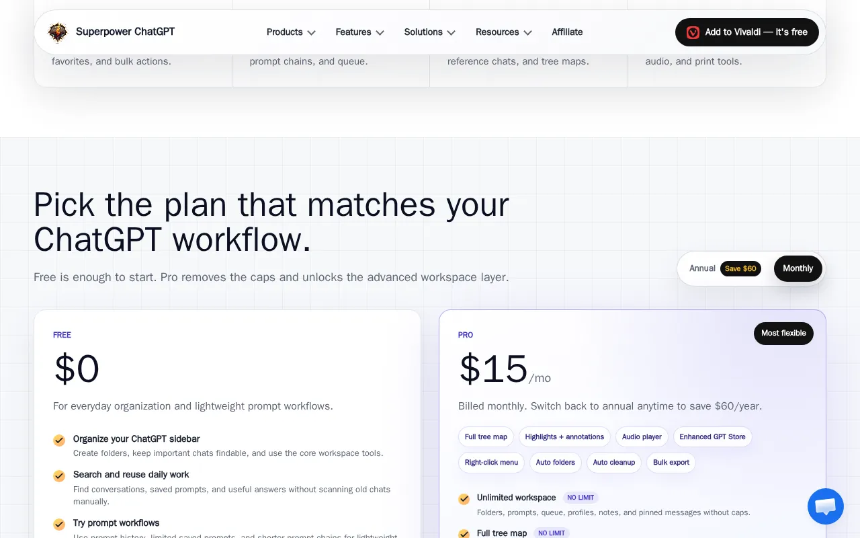The height and width of the screenshot is (538, 860).
Task: Select the Audio player chip
Action: tap(642, 437)
